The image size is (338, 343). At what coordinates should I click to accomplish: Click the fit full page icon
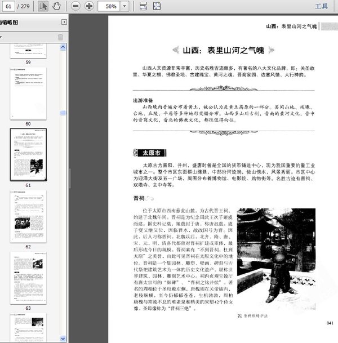point(157,6)
